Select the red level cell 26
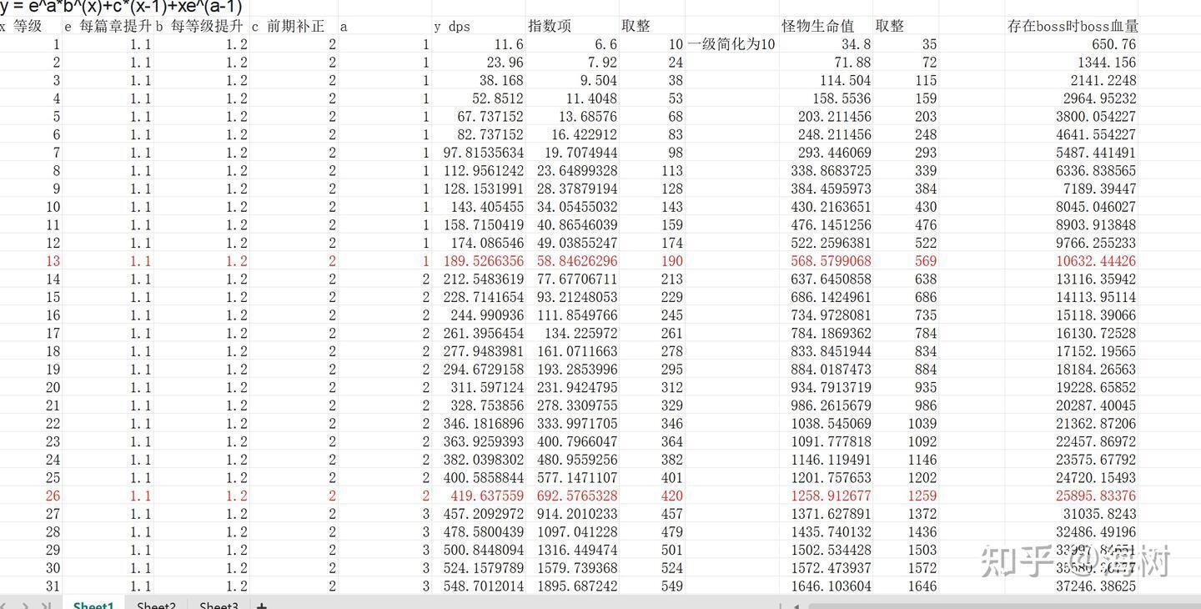Image resolution: width=1201 pixels, height=609 pixels. coord(31,496)
